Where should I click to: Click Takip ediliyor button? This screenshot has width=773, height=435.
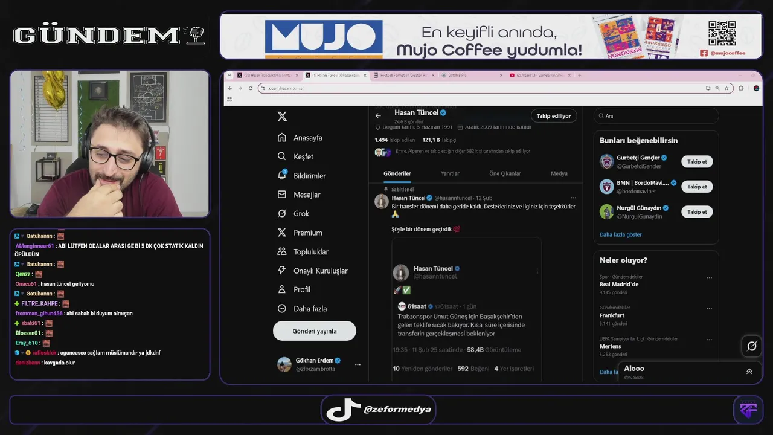coord(554,116)
